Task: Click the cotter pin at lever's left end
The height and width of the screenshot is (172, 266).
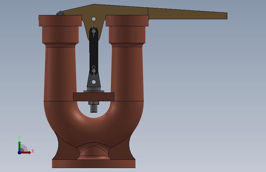Action: tap(60, 13)
